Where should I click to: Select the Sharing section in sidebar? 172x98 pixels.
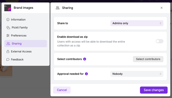[x=26, y=44]
